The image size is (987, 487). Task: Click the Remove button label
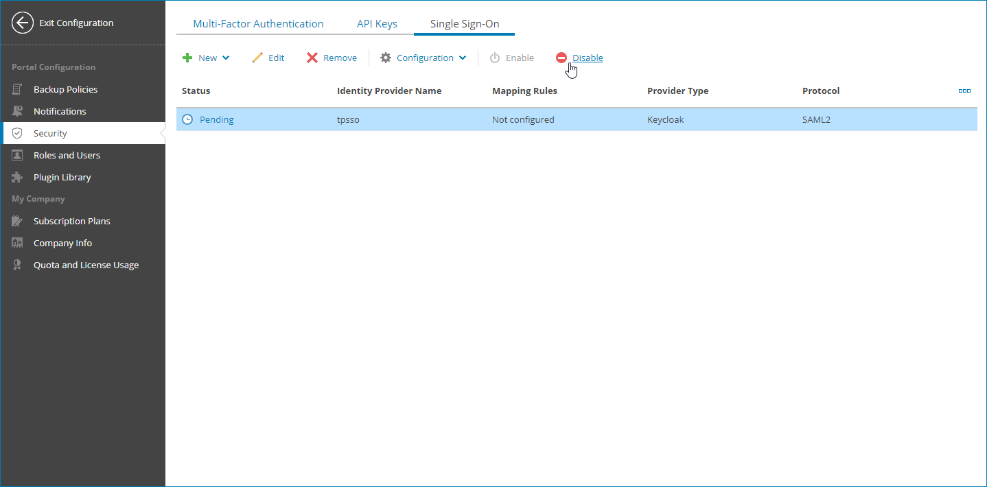[x=340, y=58]
